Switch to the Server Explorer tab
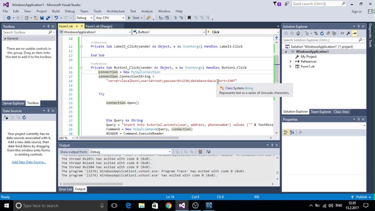 point(13,103)
